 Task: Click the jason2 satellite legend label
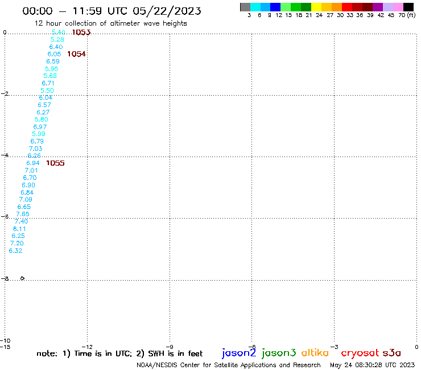(239, 353)
